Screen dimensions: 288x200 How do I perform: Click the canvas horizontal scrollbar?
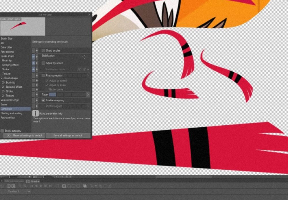(184, 177)
